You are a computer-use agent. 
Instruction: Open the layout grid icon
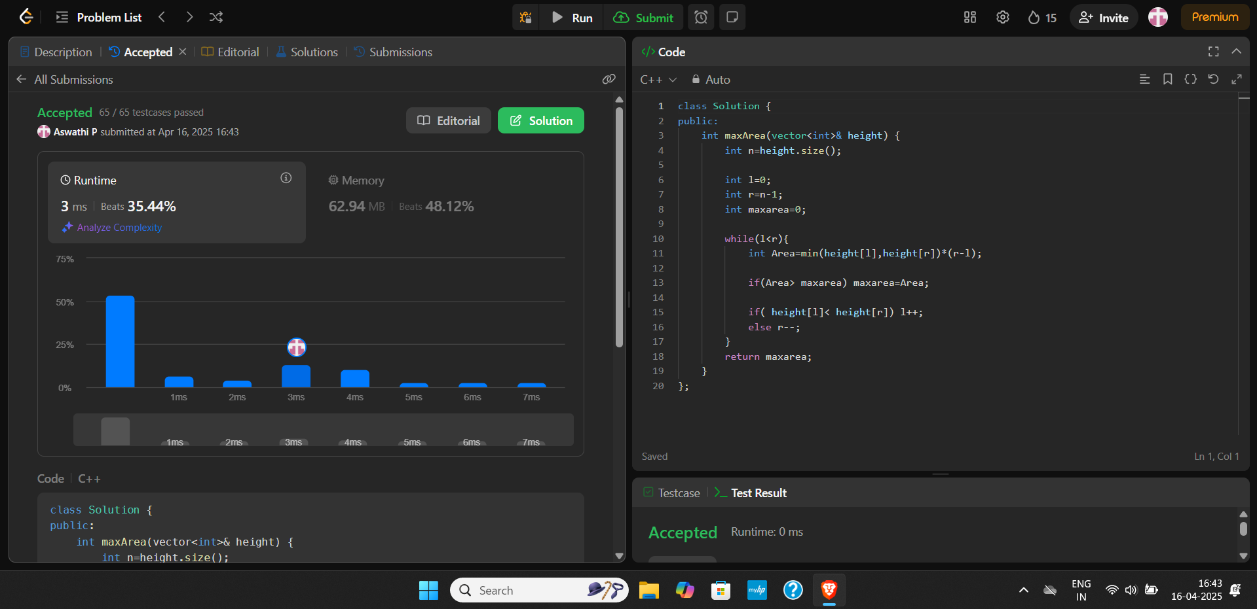coord(970,18)
